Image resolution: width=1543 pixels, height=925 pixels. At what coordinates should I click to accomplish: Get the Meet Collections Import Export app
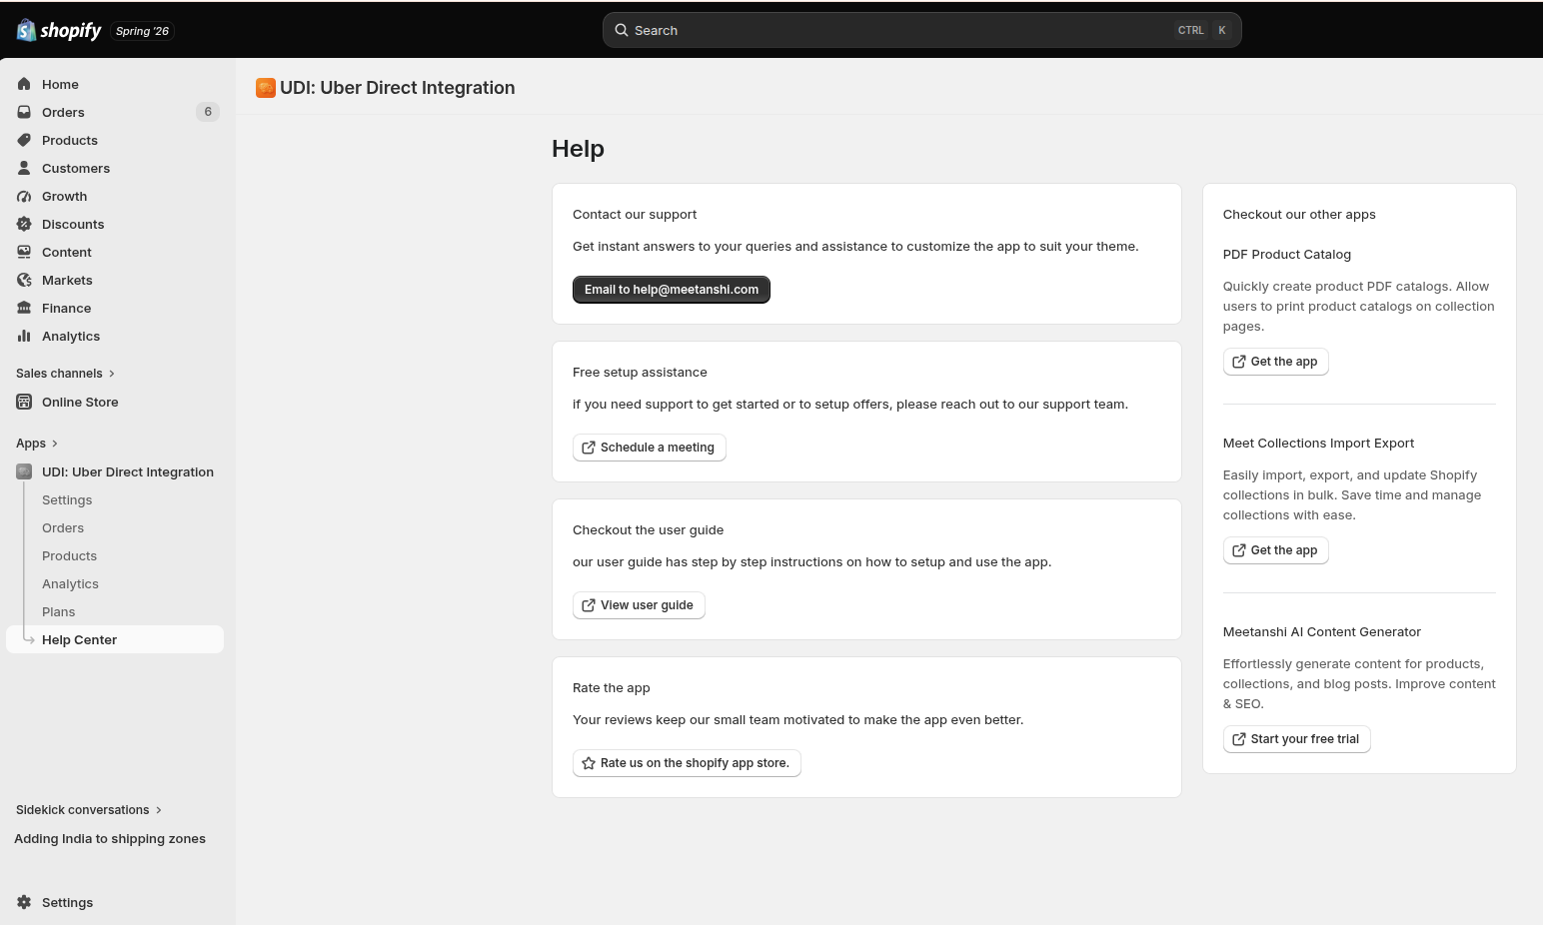(1275, 550)
